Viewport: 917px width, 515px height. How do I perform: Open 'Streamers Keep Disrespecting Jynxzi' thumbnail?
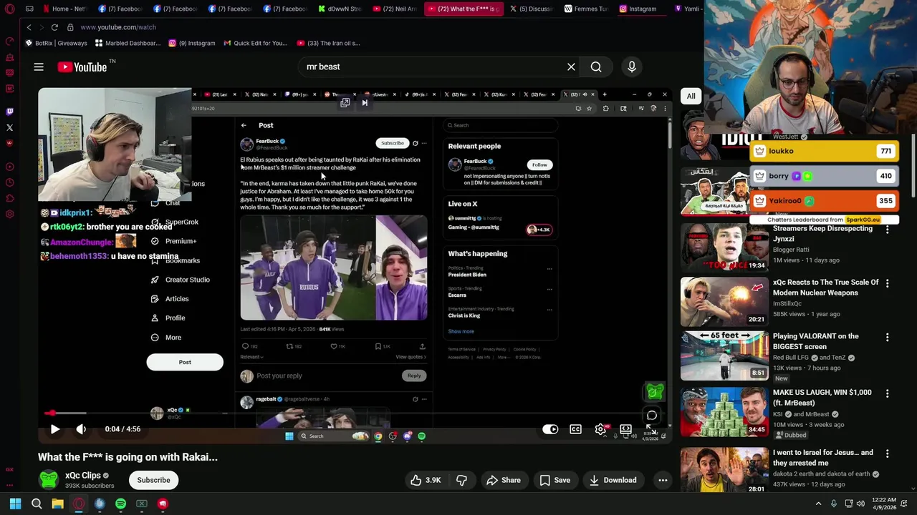tap(724, 247)
